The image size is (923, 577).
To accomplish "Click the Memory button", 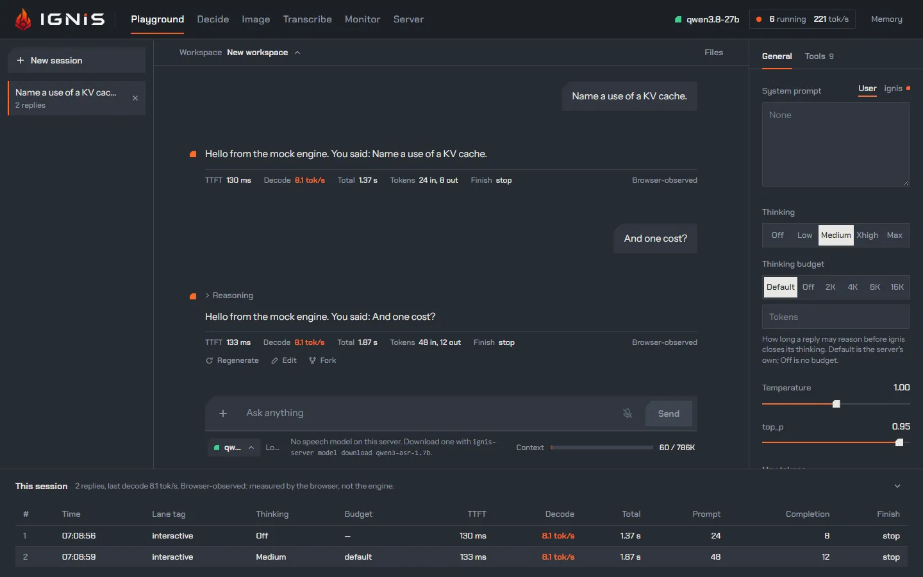I will click(x=886, y=19).
